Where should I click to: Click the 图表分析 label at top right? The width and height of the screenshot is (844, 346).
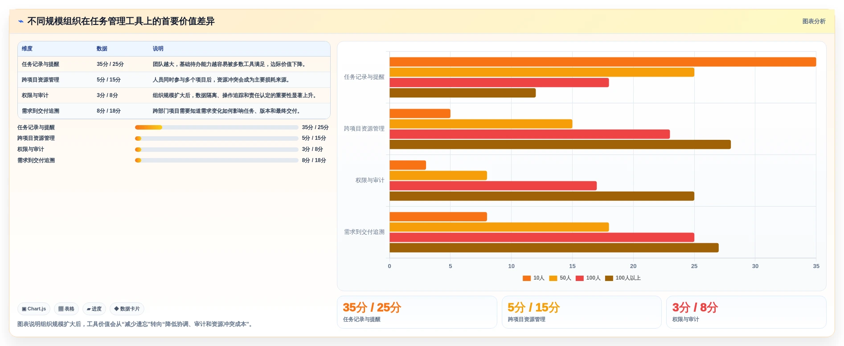click(814, 21)
